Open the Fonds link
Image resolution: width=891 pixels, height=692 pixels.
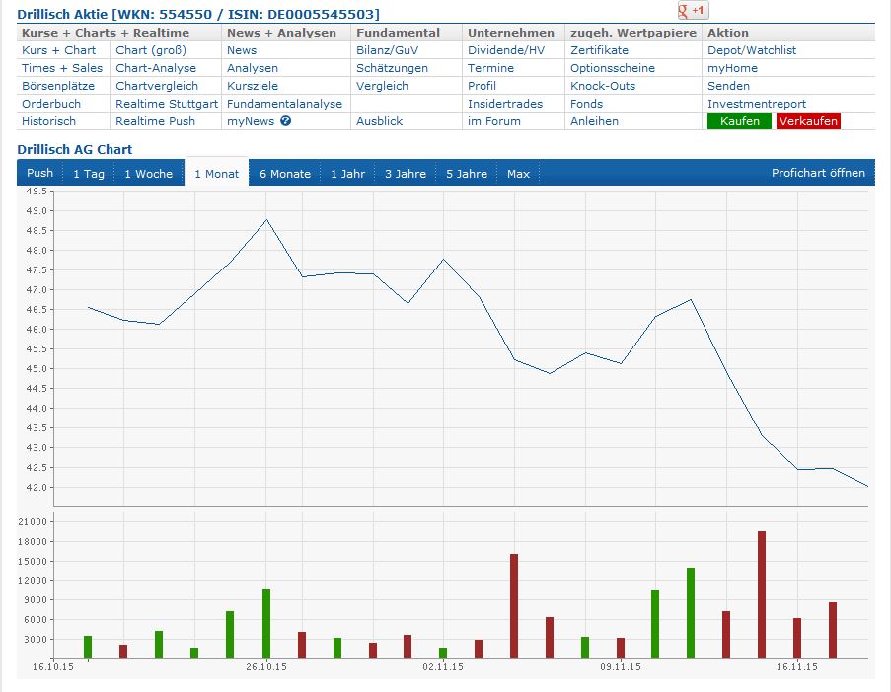click(586, 104)
